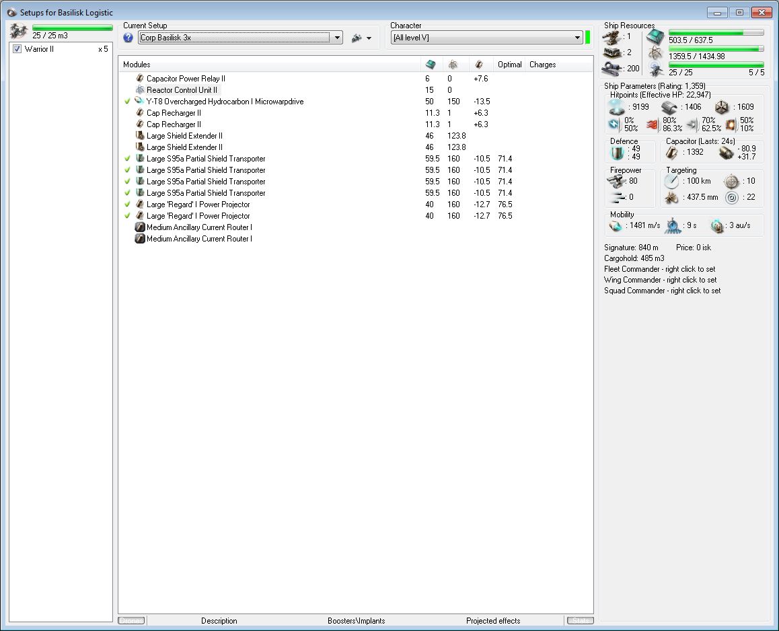Click the Microwarpdrive module icon
The height and width of the screenshot is (631, 779).
click(x=140, y=101)
